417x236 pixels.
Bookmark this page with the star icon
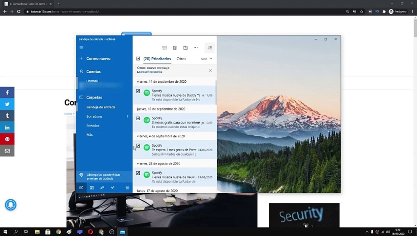[362, 11]
